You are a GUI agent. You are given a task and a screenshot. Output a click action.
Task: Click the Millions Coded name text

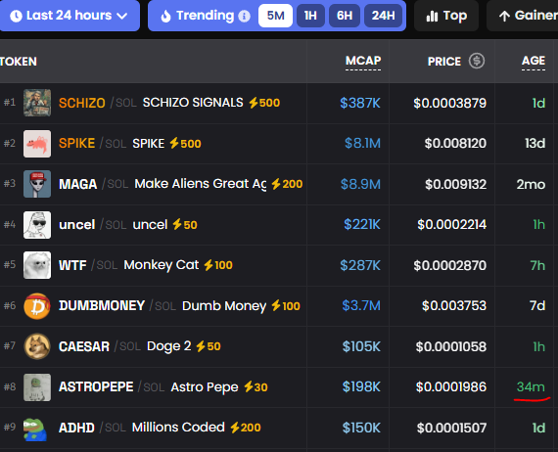(x=178, y=428)
